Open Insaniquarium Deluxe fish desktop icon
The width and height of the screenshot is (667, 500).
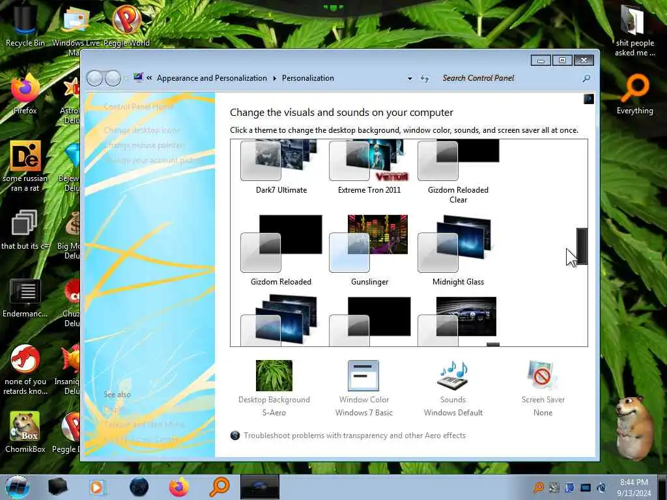click(x=69, y=370)
